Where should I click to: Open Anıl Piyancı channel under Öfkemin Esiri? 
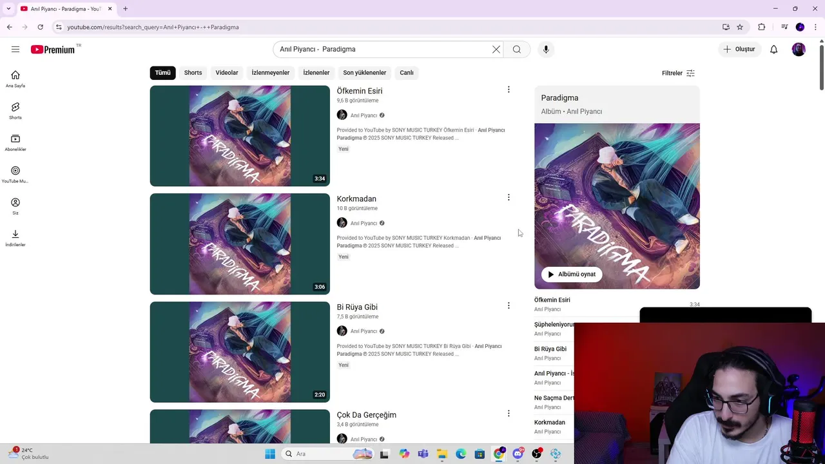click(364, 115)
